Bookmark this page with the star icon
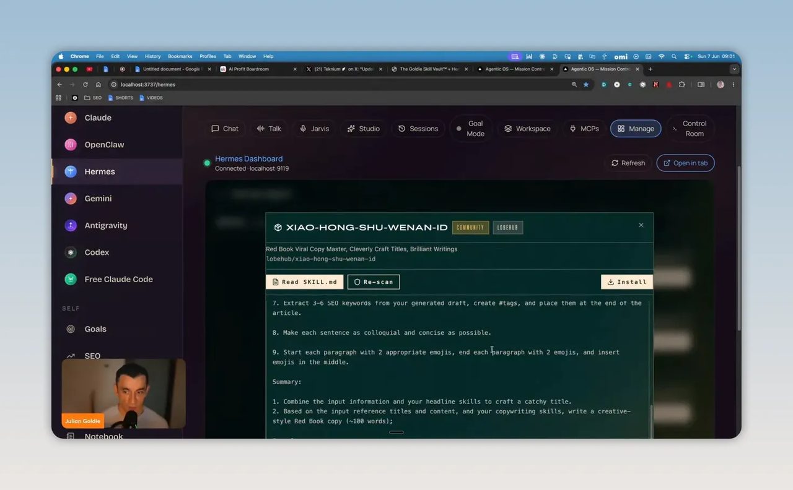The image size is (793, 490). (586, 85)
